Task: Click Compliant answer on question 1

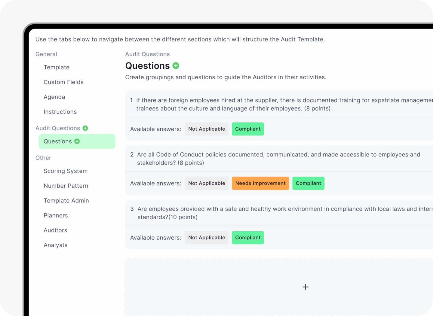Action: (248, 129)
